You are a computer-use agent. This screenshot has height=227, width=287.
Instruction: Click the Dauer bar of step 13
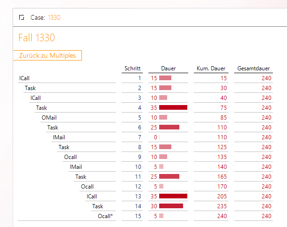tap(173, 196)
